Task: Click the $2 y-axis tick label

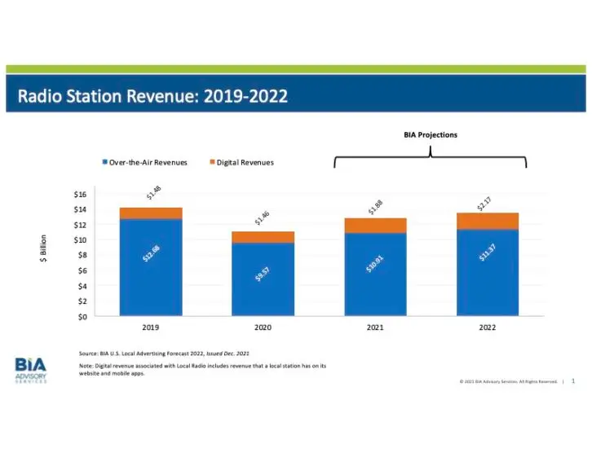Action: point(82,301)
